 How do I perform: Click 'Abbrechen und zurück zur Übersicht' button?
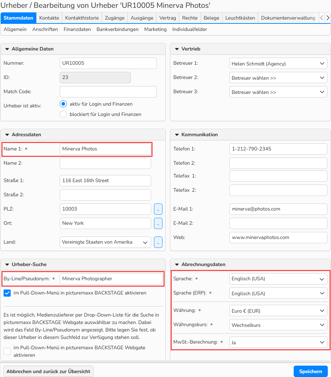[x=48, y=371]
